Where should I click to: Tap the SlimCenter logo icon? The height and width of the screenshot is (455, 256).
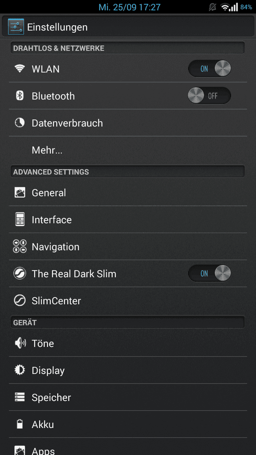coord(19,301)
